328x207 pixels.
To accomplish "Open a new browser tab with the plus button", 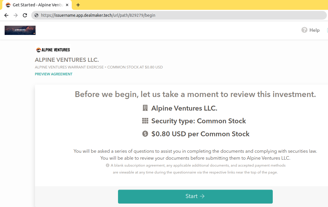I will click(78, 5).
